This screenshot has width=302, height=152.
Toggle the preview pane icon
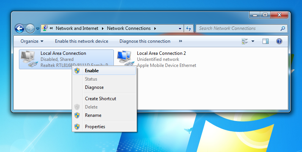[x=266, y=41]
